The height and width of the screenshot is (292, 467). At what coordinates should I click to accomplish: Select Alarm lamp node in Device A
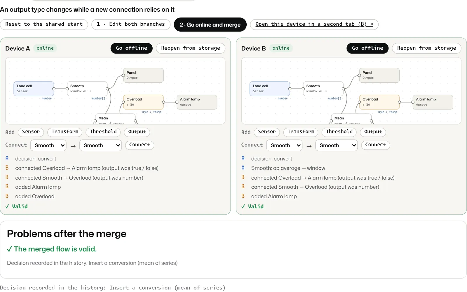(197, 102)
